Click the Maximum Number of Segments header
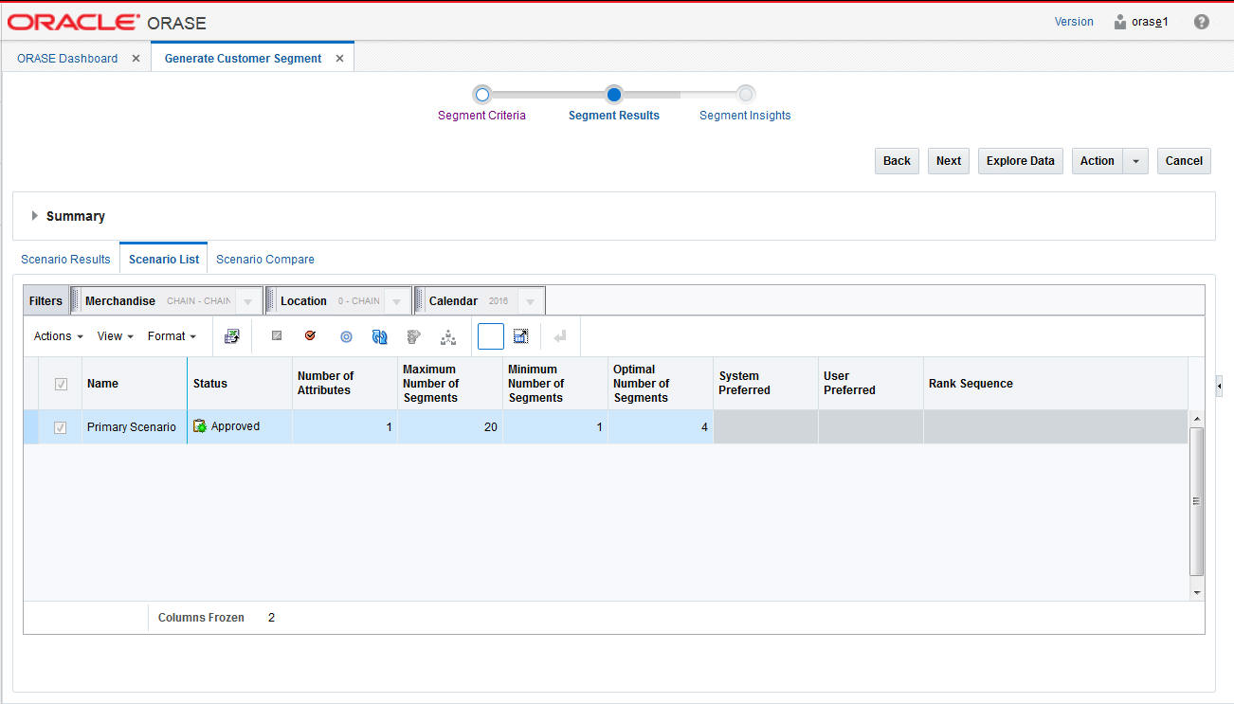The image size is (1234, 704). coord(450,384)
